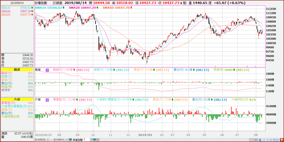284x142 pixels.
Task: Click SMA10 10506.62 legend above chart
Action: coord(50,7)
